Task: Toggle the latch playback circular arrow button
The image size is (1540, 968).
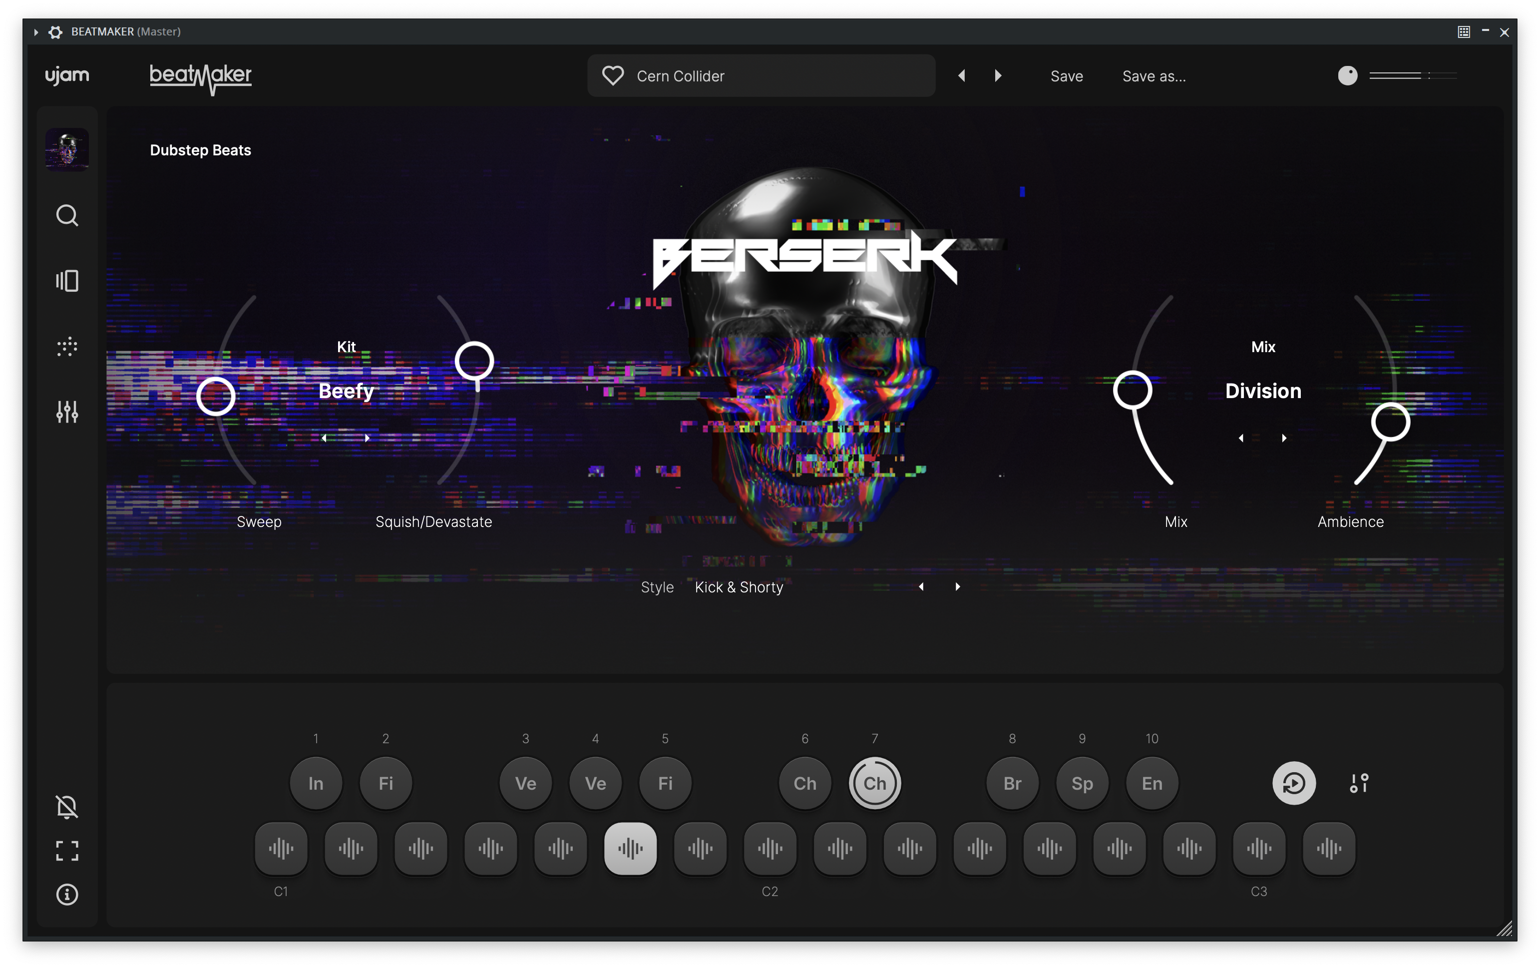Action: (1294, 783)
